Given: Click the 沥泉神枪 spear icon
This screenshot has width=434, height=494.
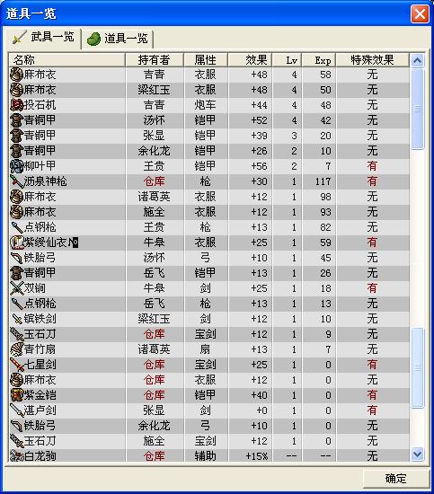Looking at the screenshot, I should tap(17, 181).
